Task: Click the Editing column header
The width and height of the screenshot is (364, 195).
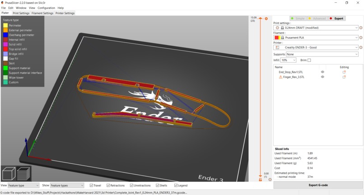Action: tap(344, 67)
